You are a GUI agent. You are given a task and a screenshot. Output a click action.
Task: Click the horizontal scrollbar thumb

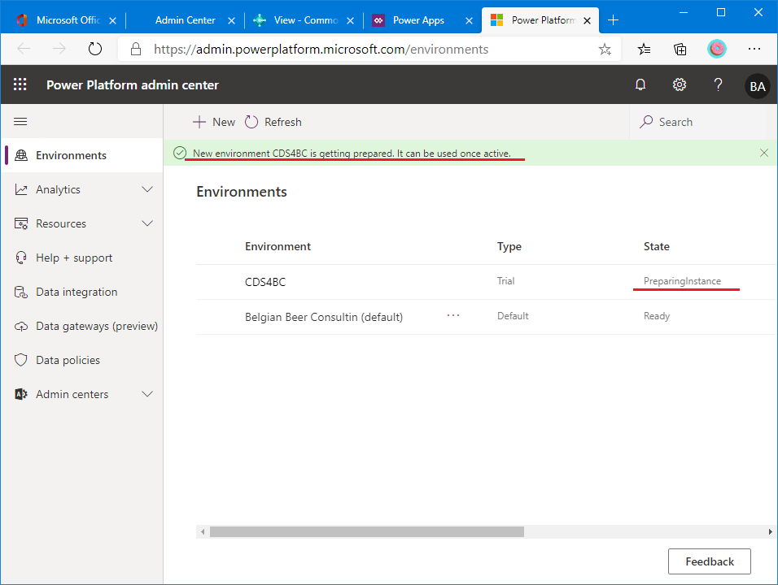367,531
